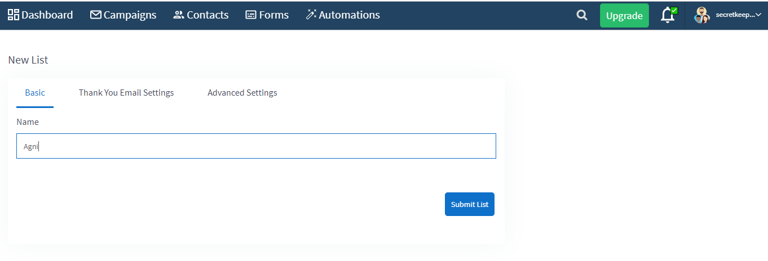Open notifications via the bell icon
This screenshot has width=768, height=261.
point(668,15)
